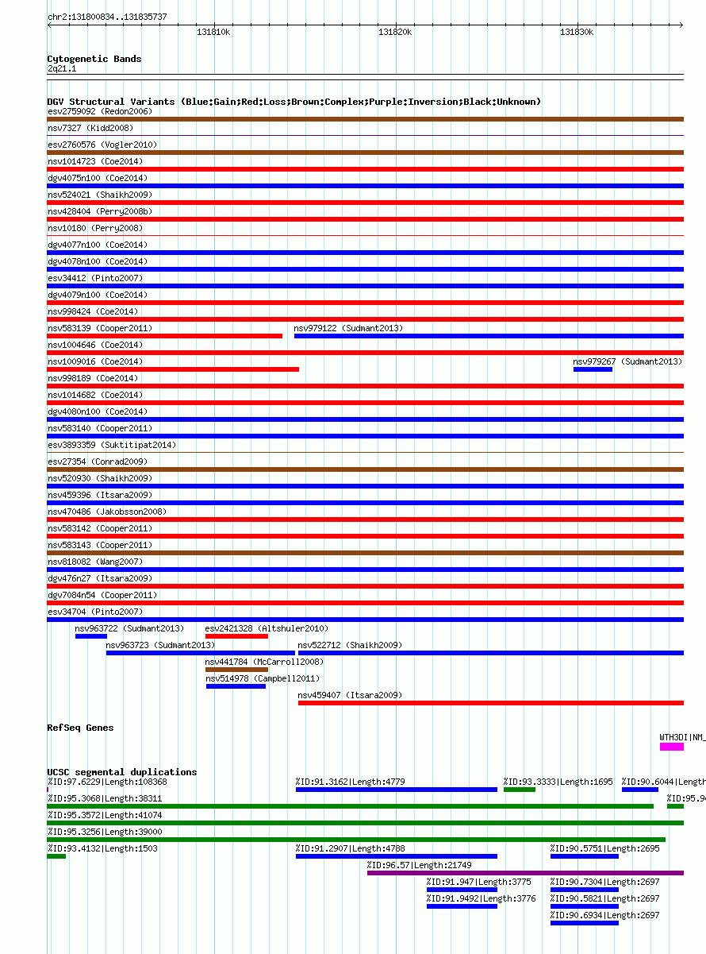Screen dimensions: 706x954
Task: Select %ID:97.6229|Length:108368 duplication
Action: pos(107,782)
